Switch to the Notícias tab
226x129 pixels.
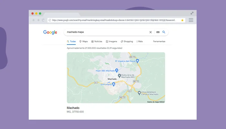97,42
